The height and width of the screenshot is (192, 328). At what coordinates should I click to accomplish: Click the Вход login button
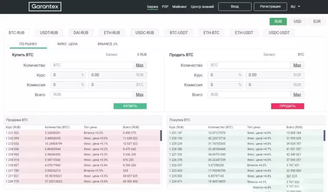235,6
